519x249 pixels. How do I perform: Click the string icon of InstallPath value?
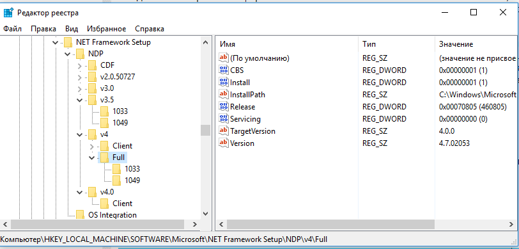[x=224, y=95]
